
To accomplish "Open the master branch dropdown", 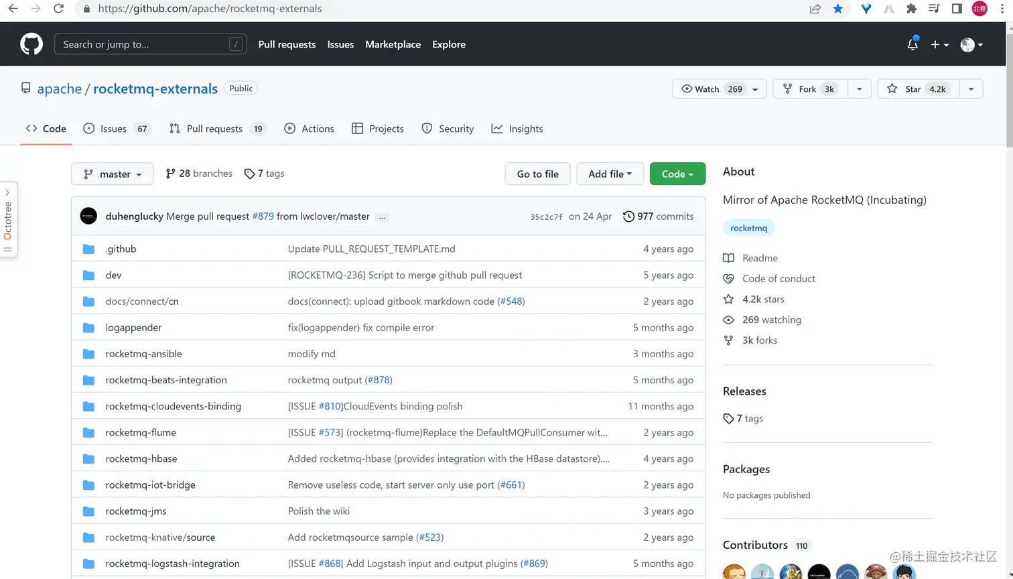I will pos(112,174).
